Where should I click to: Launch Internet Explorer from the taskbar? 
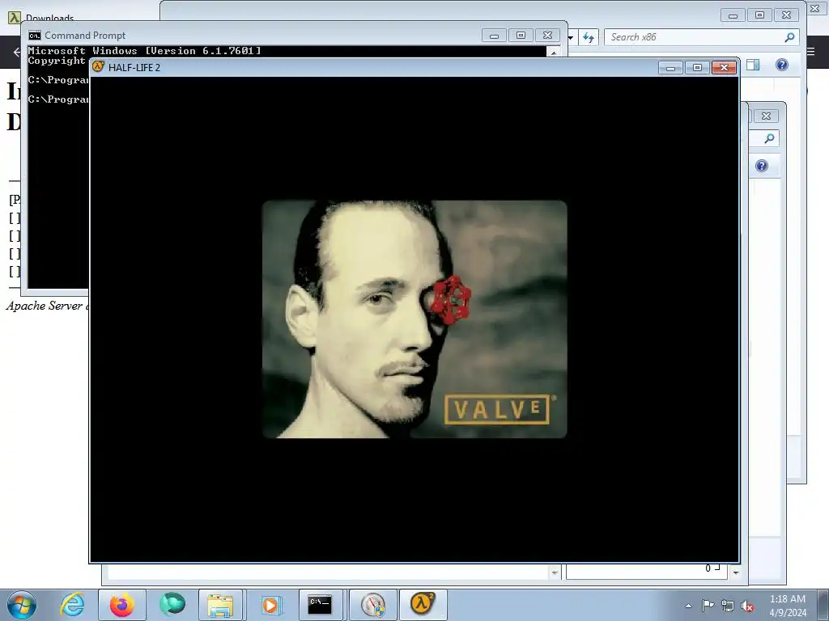tap(72, 605)
